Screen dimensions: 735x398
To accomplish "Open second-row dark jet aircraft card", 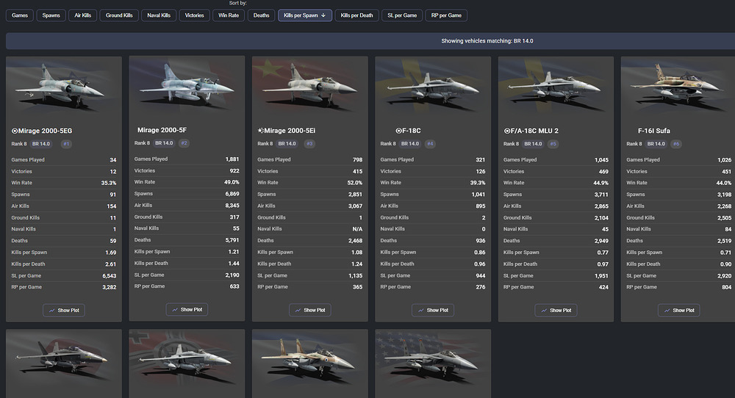I will (x=64, y=363).
